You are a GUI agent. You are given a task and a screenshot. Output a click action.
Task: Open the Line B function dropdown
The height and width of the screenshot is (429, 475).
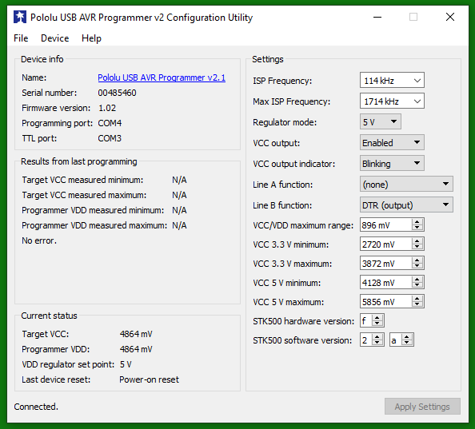(x=406, y=205)
